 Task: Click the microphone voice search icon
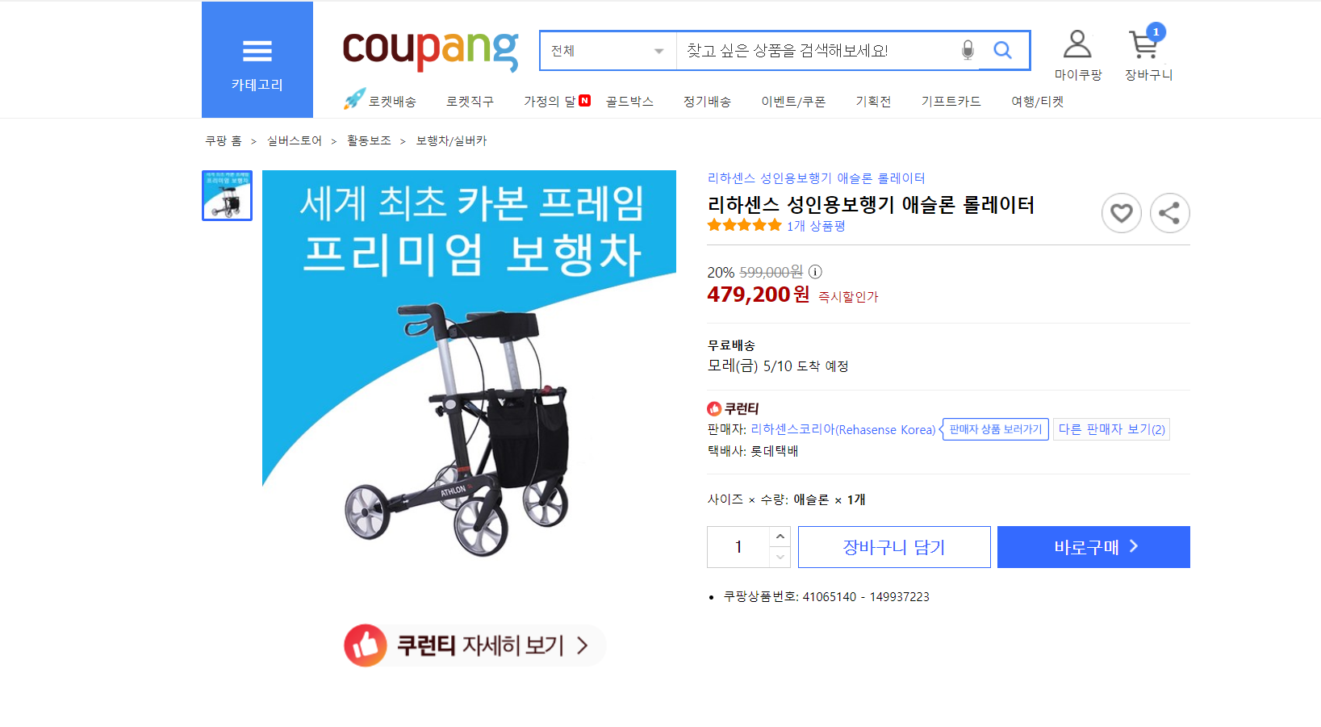968,51
